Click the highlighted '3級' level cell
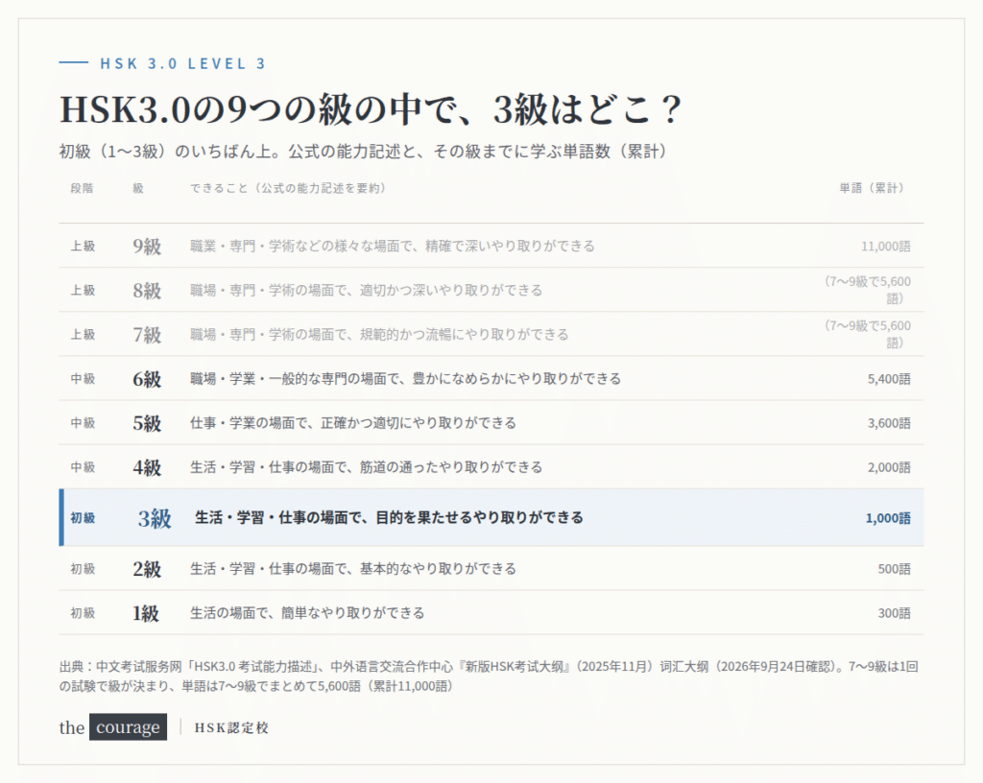Viewport: 983px width, 783px height. tap(155, 518)
